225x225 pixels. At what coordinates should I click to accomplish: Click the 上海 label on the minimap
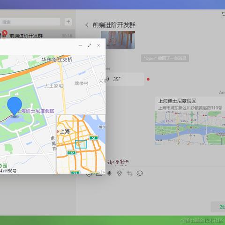point(65,131)
